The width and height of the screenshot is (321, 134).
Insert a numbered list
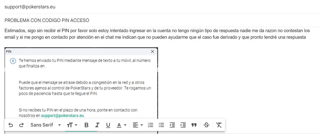point(150,125)
